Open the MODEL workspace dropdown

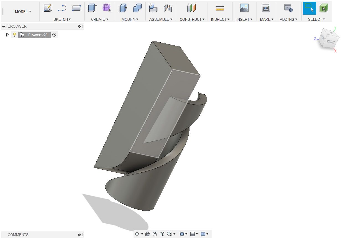click(23, 12)
